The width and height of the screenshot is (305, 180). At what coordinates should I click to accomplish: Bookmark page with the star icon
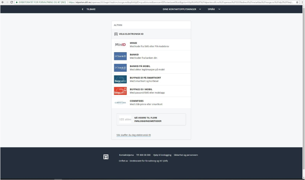click(x=297, y=2)
